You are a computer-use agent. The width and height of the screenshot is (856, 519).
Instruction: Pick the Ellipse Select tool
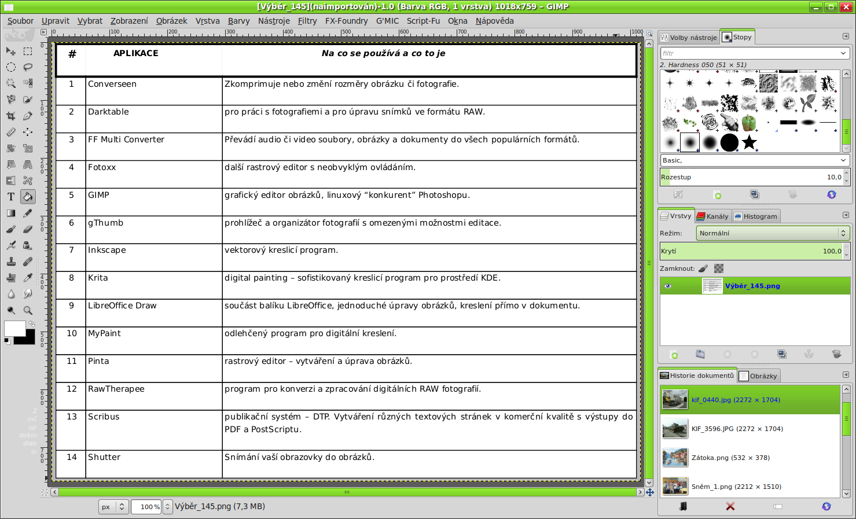(11, 67)
